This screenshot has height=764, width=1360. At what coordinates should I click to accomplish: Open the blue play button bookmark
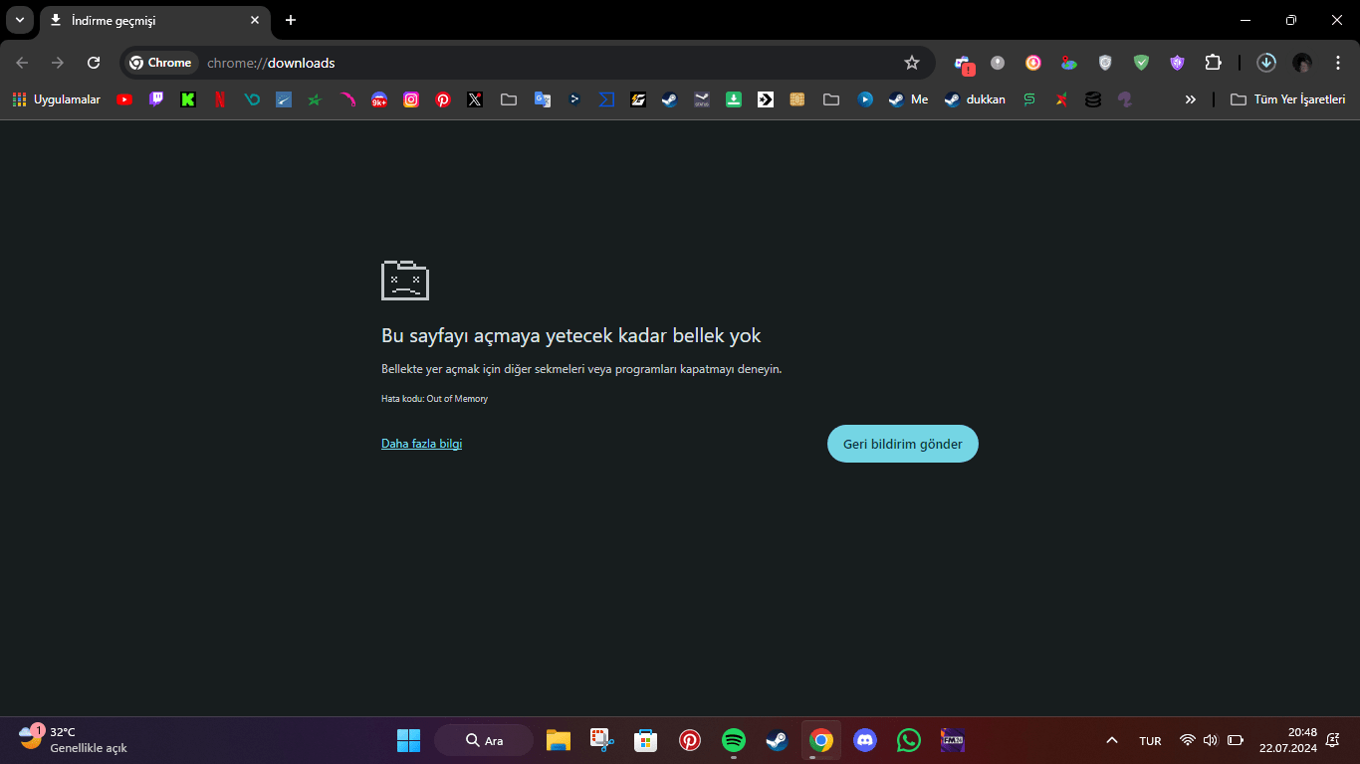point(865,99)
